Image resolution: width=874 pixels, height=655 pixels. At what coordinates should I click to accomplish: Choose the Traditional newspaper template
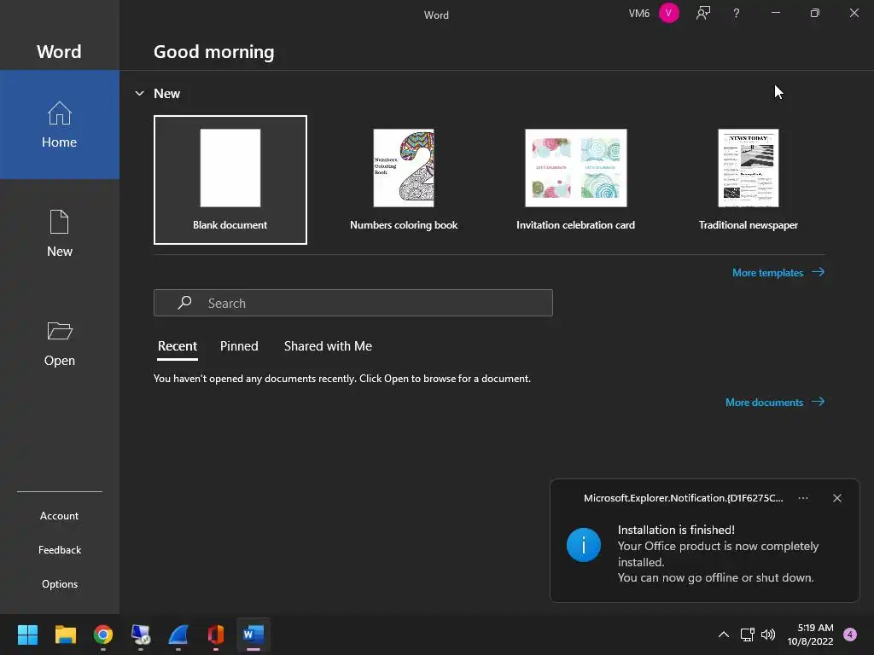(x=749, y=180)
